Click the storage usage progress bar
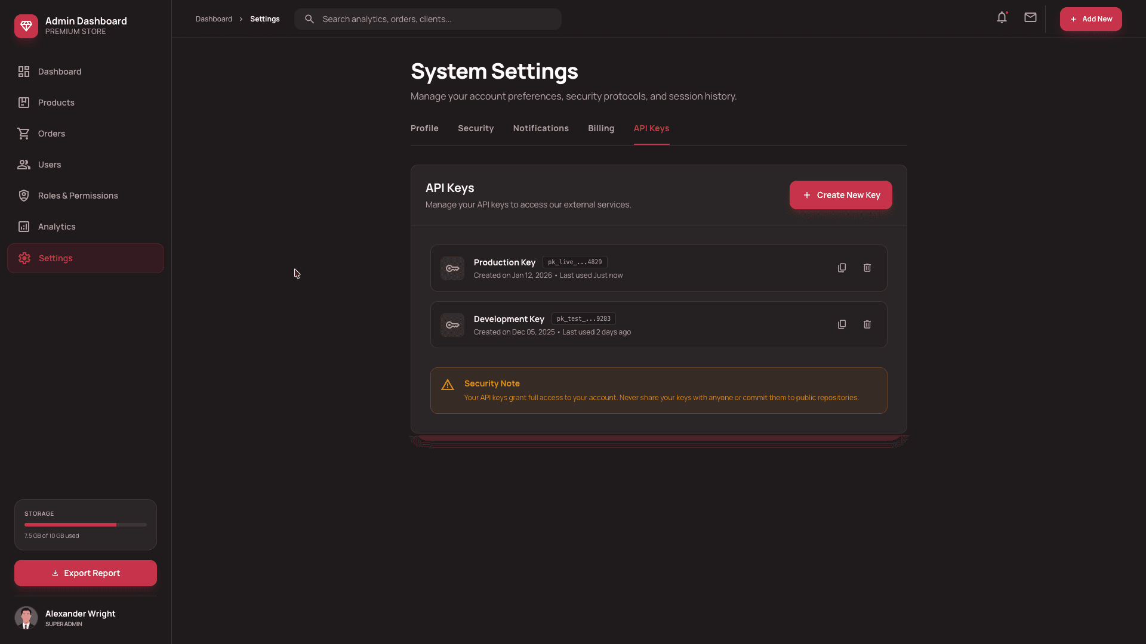The width and height of the screenshot is (1146, 644). (x=85, y=525)
